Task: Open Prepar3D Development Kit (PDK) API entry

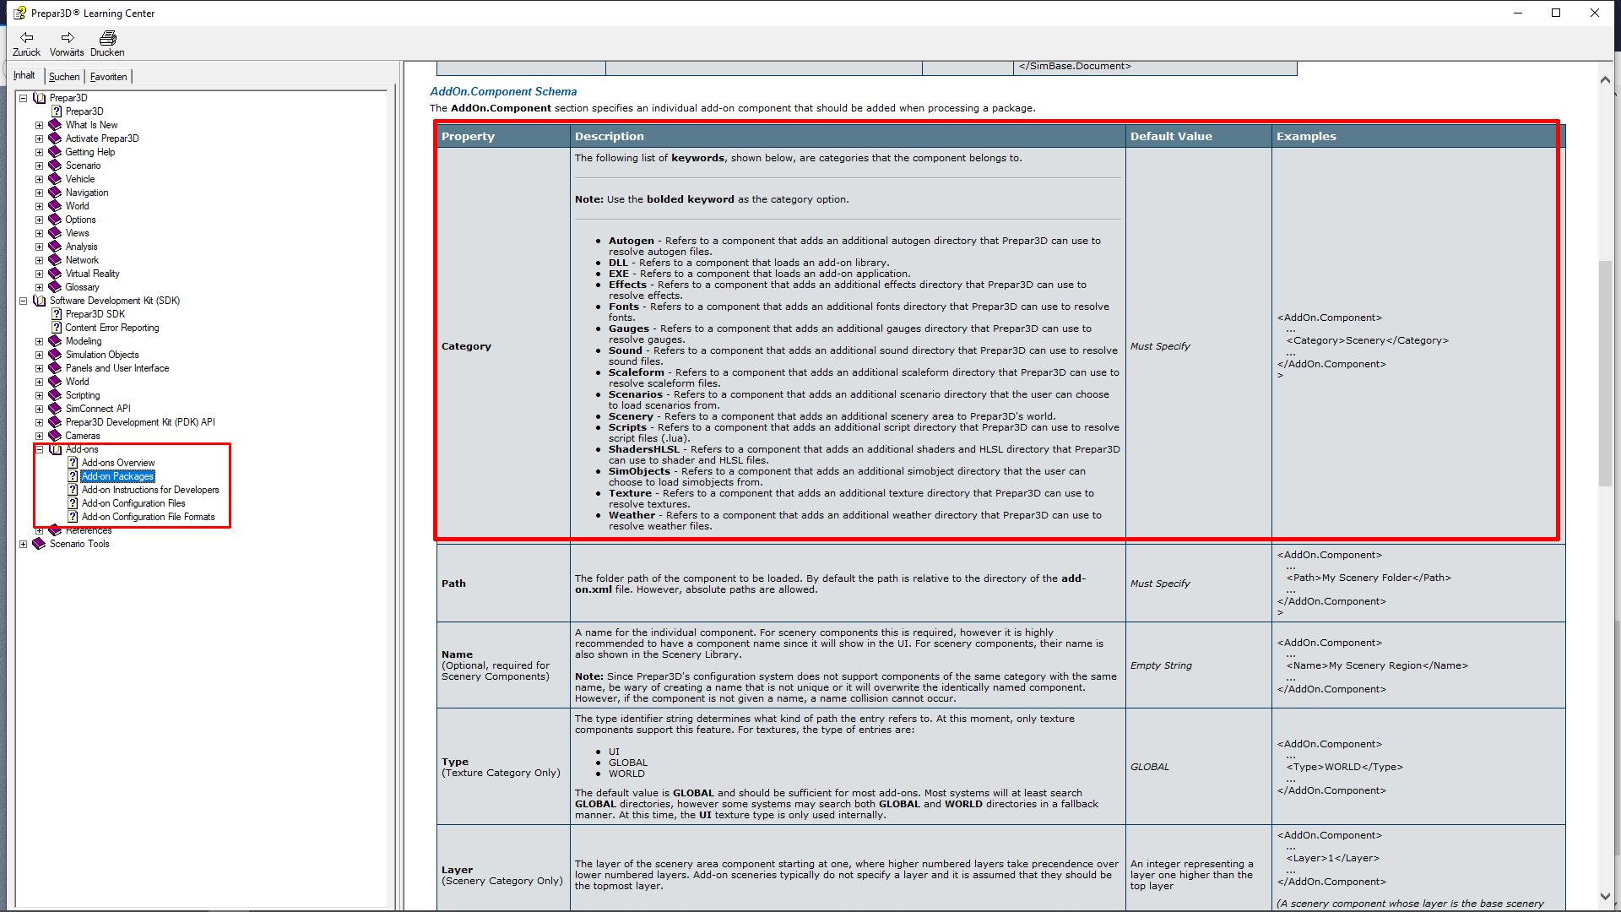Action: tap(140, 422)
